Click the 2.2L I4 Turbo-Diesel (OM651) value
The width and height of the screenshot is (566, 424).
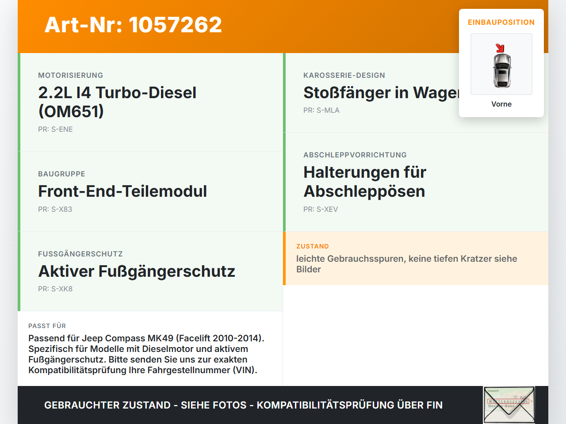pyautogui.click(x=117, y=102)
